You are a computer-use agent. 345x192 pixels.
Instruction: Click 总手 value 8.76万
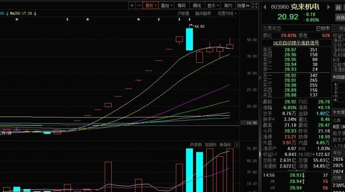[x=289, y=113]
